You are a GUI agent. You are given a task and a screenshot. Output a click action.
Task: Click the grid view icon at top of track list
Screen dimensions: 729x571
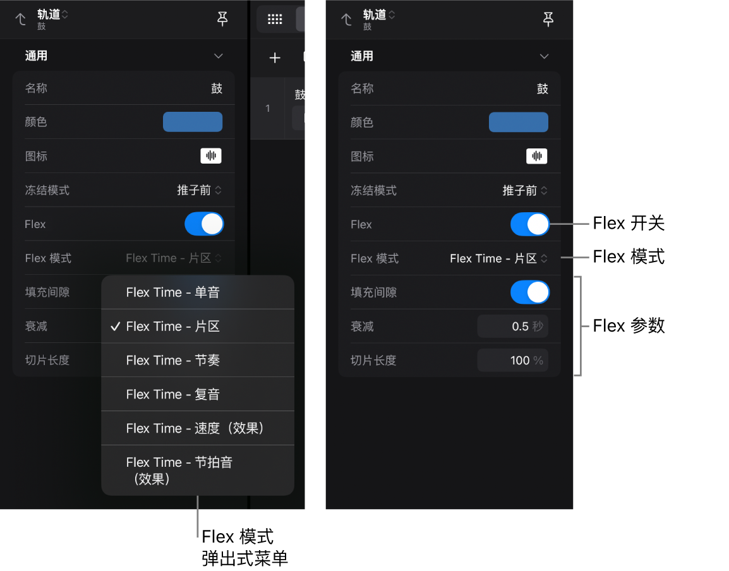point(274,19)
